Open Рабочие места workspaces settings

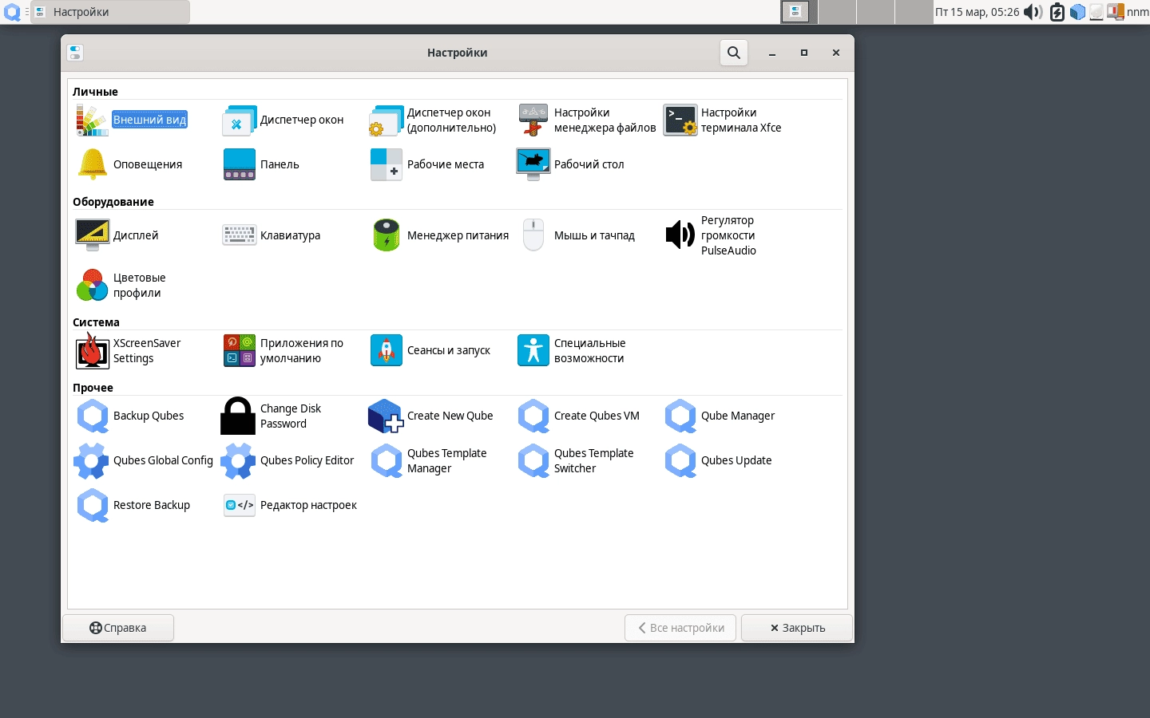(x=427, y=164)
